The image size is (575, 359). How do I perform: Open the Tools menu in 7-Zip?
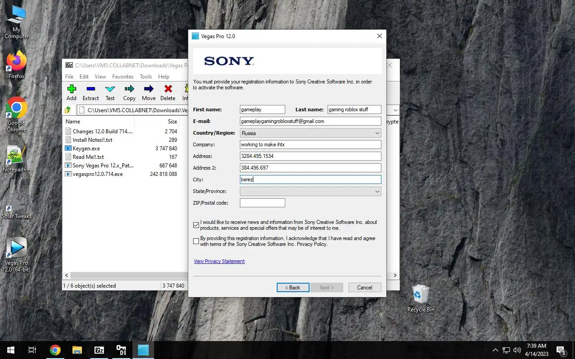(146, 77)
